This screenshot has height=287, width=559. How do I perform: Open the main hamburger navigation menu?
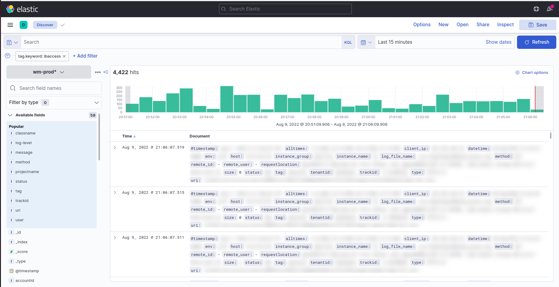pyautogui.click(x=10, y=25)
